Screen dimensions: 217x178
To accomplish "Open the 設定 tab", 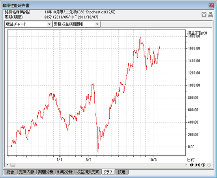I will click(x=122, y=172).
